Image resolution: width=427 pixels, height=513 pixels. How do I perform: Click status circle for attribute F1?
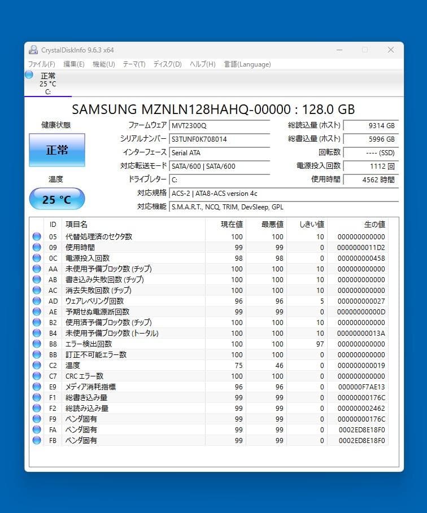pos(37,397)
